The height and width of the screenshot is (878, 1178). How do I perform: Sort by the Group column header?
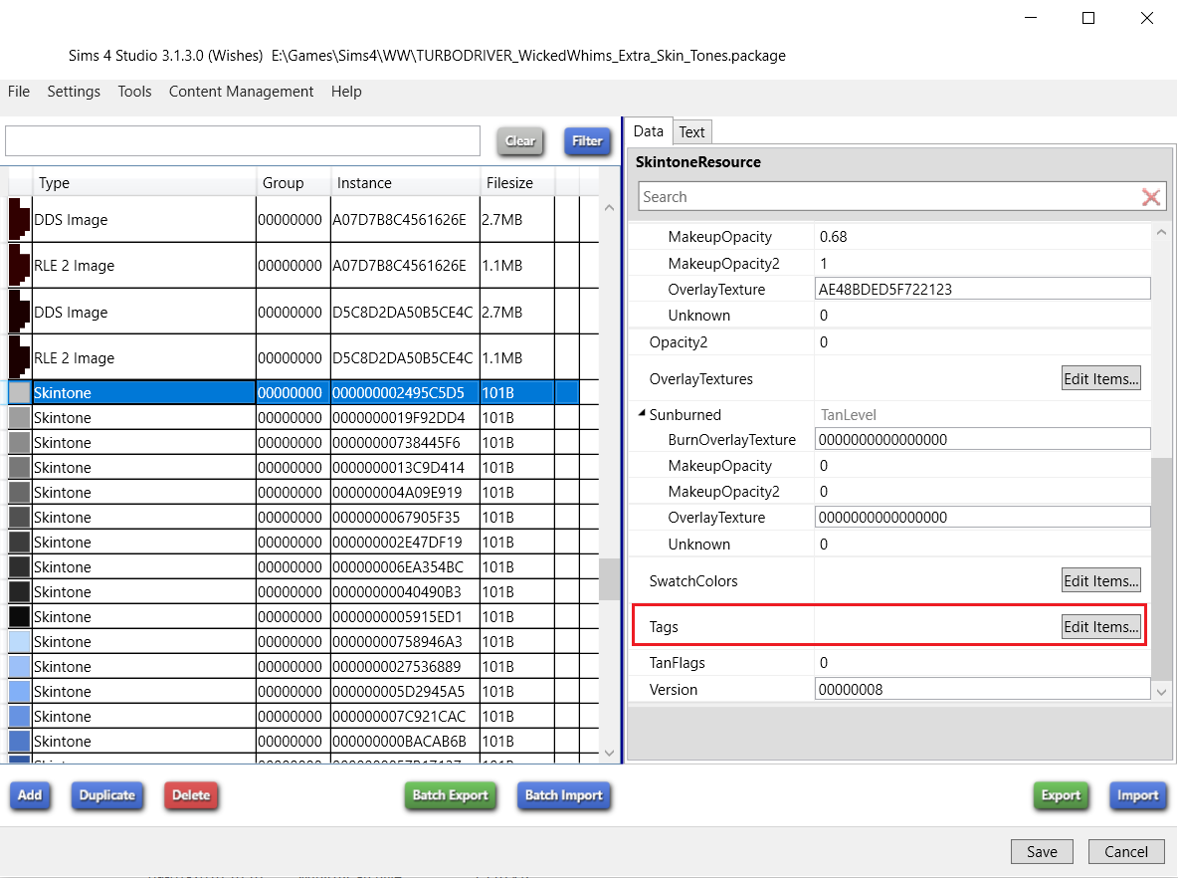(x=293, y=182)
